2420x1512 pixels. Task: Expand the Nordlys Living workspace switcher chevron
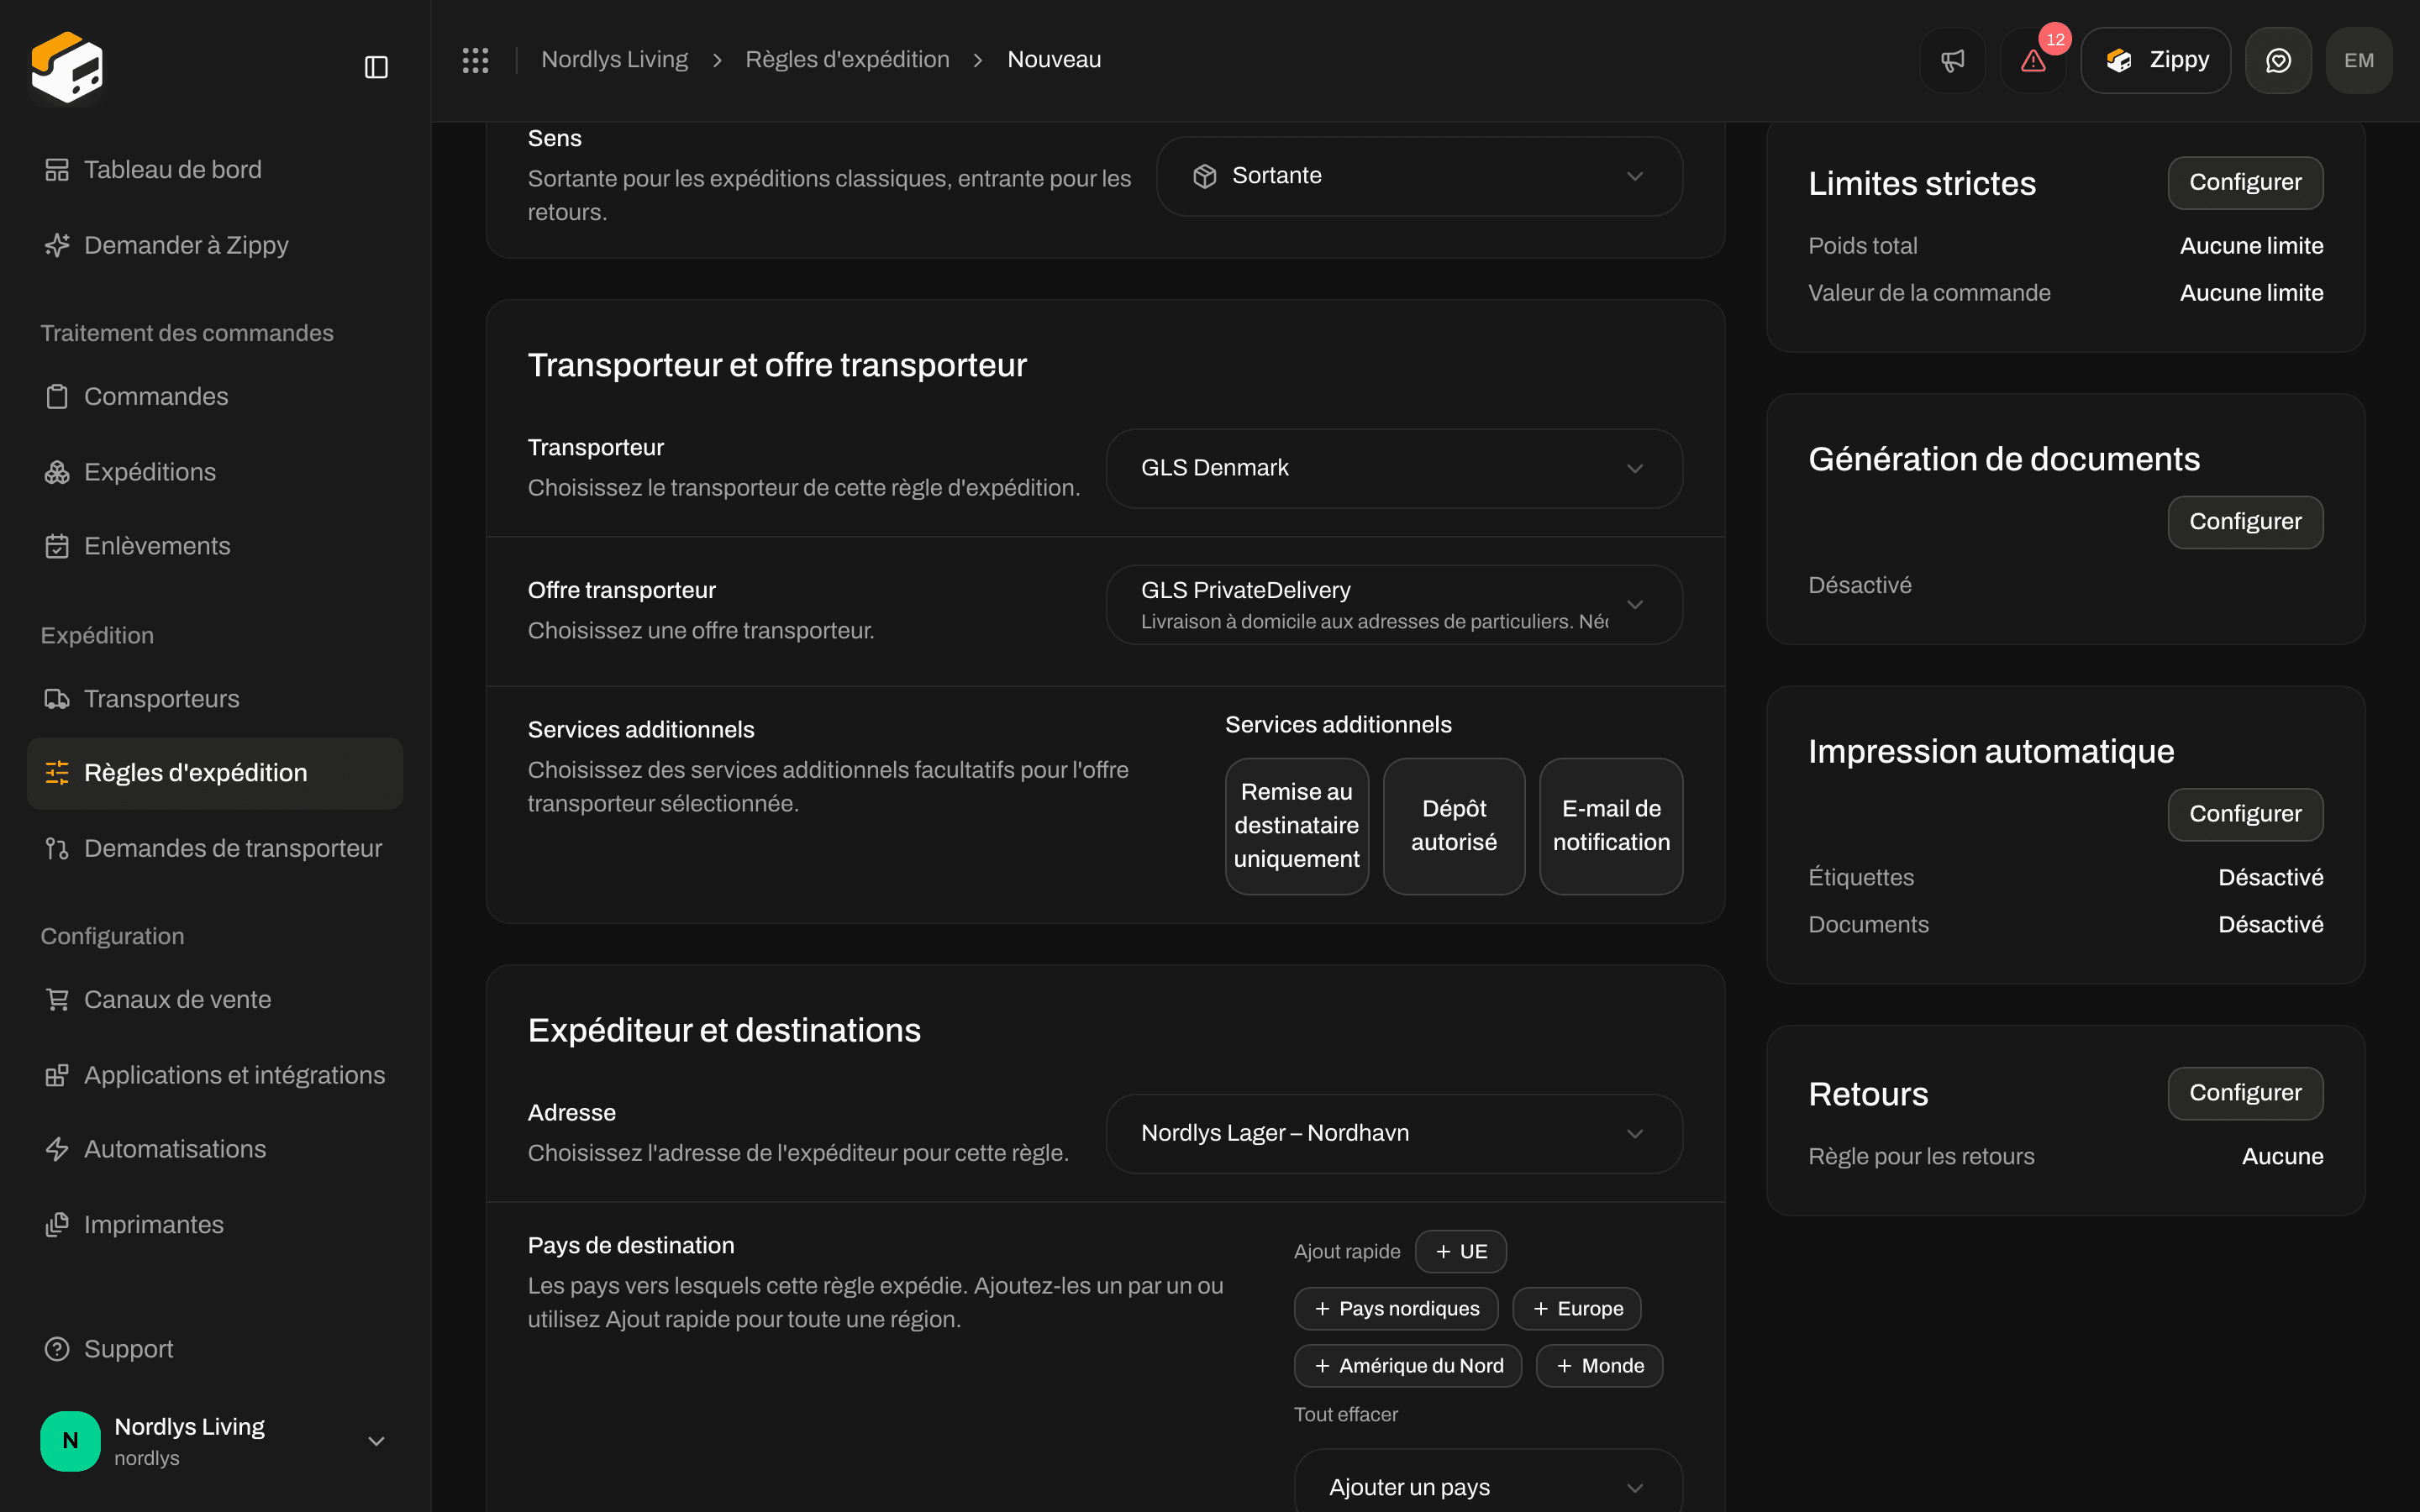click(376, 1441)
